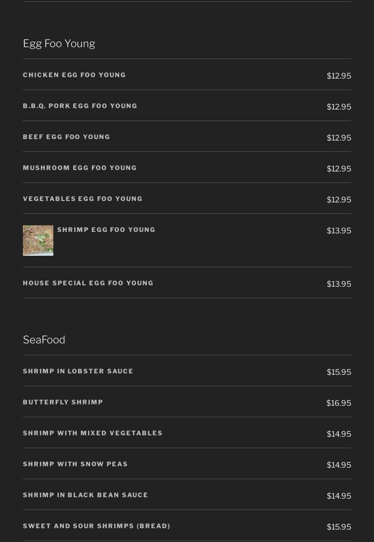Click $15.95 price of Shrimp in Lobster Sauce
The width and height of the screenshot is (374, 542).
tap(339, 372)
